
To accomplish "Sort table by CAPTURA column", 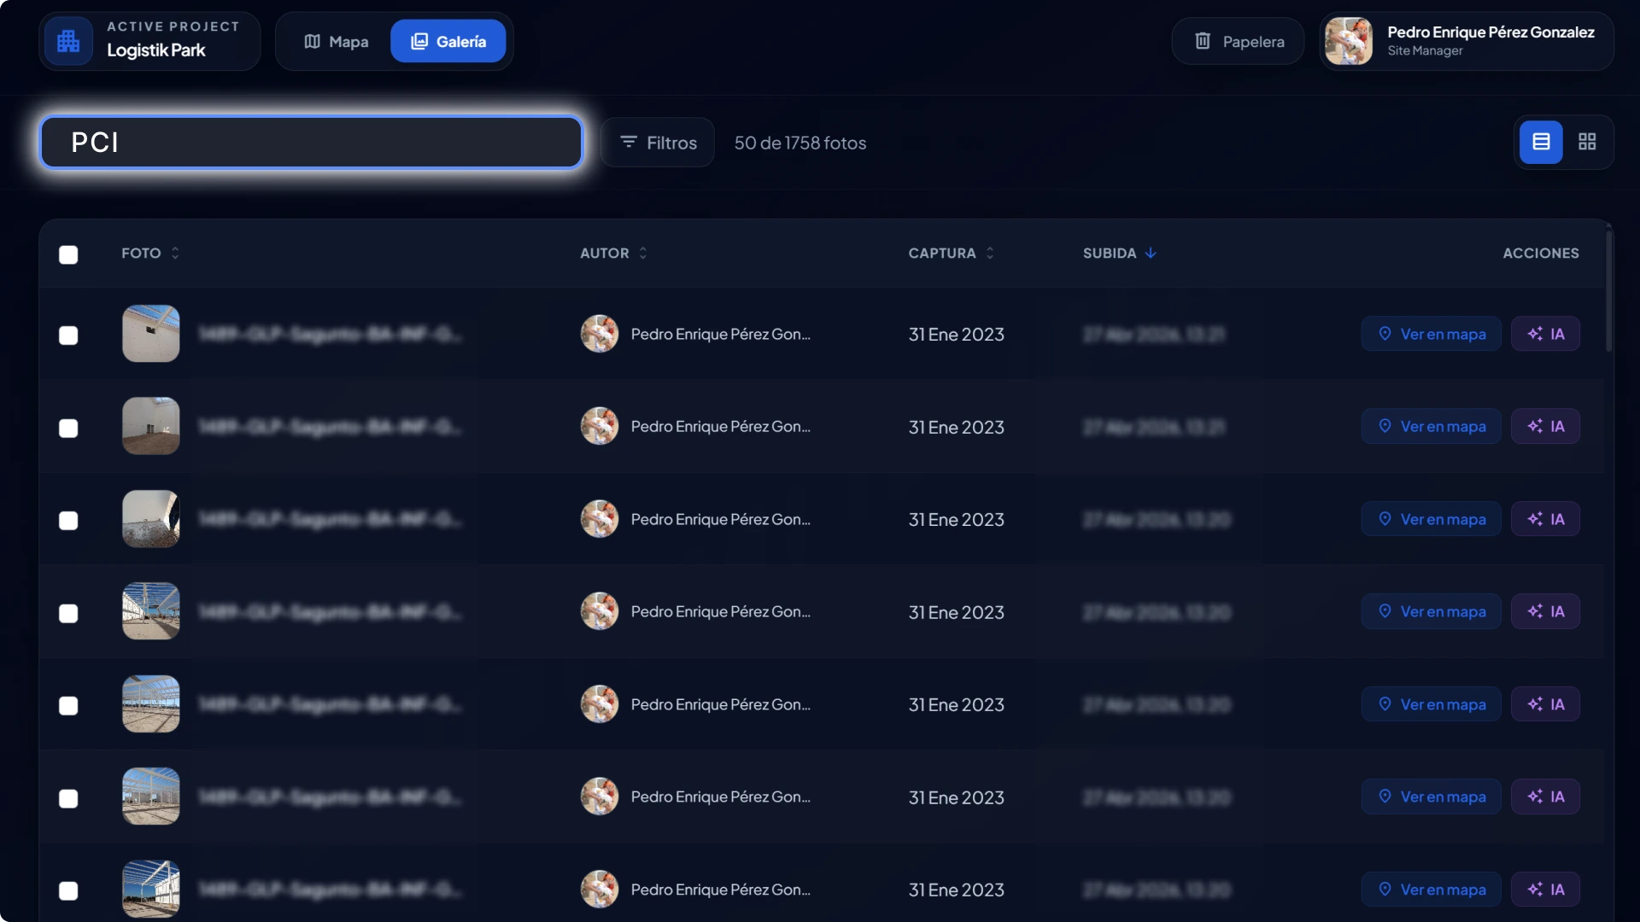I will pos(951,253).
